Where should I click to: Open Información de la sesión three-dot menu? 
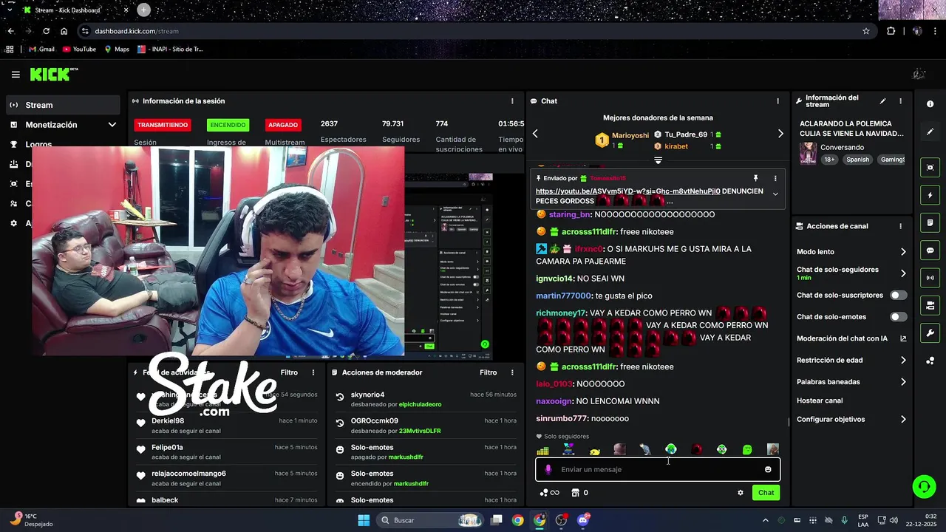click(512, 101)
